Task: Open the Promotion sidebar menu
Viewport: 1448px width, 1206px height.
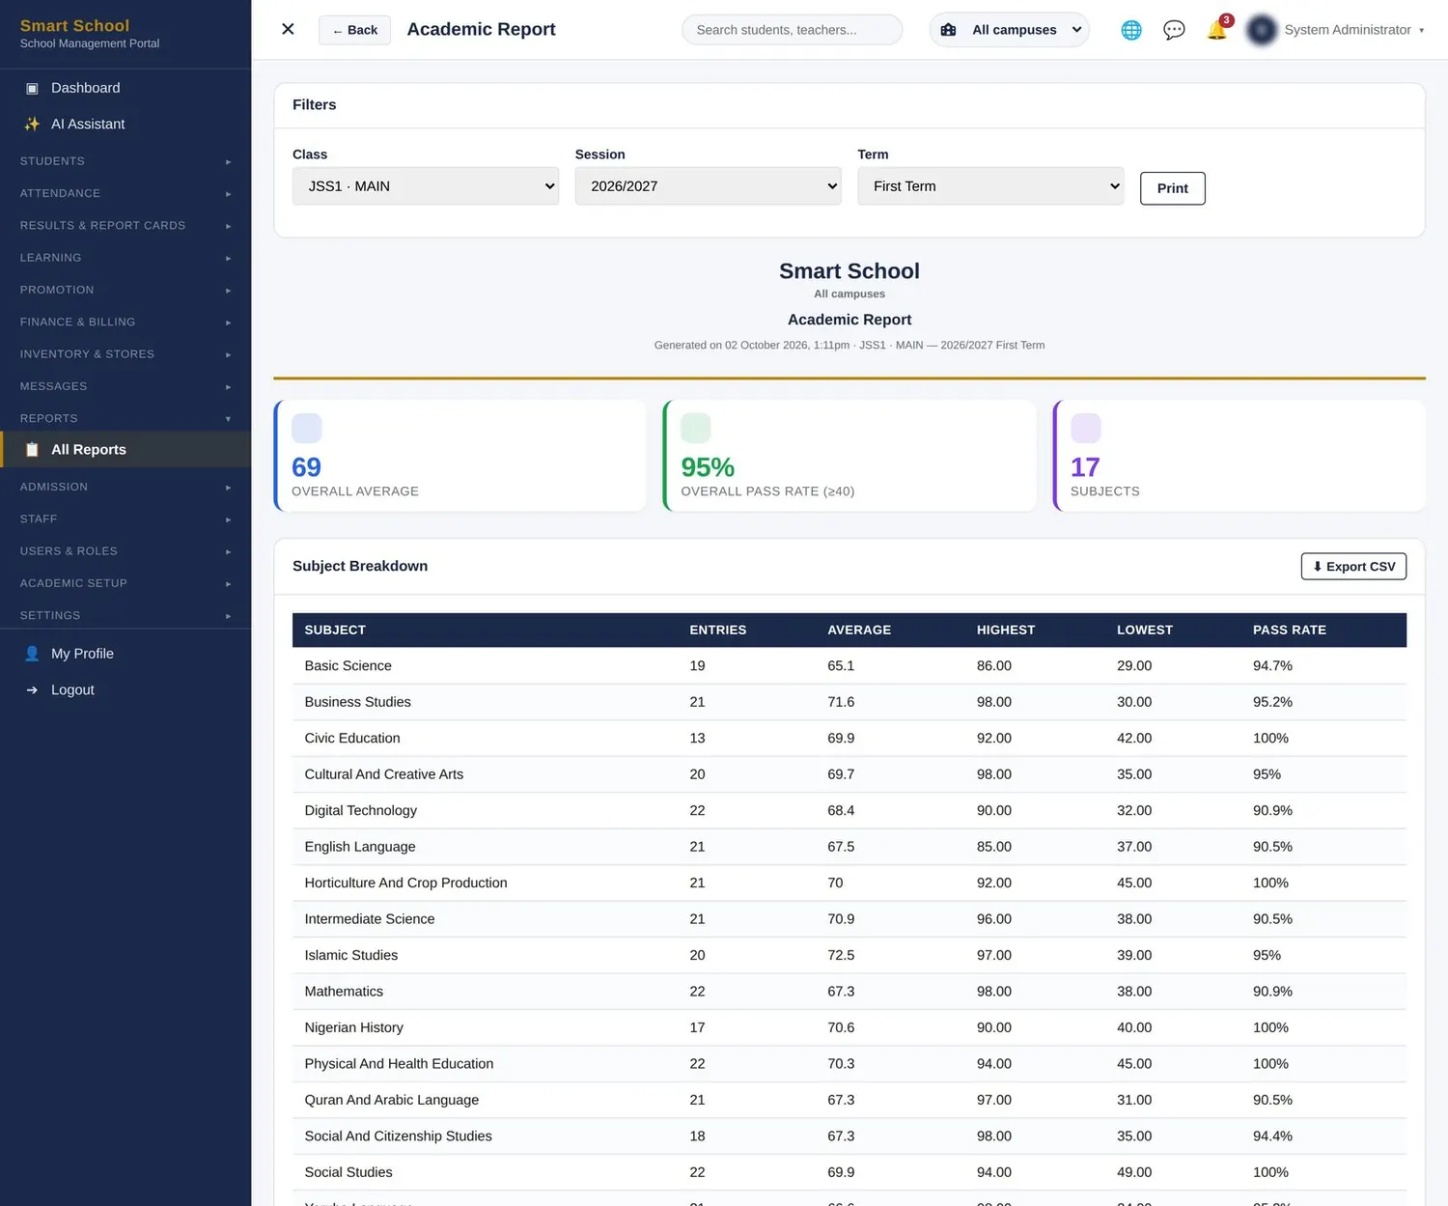Action: coord(125,290)
